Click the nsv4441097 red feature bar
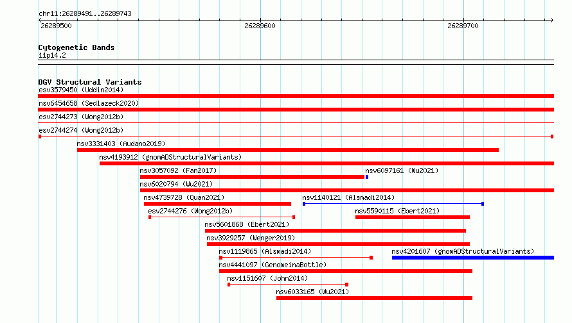572x323 pixels. (x=346, y=271)
